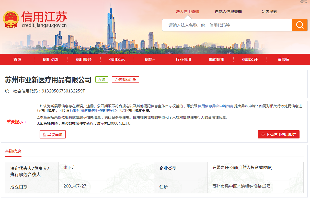This screenshot has height=199, width=310.
Task: Focus the legal entity name search field
Action: click(x=227, y=25)
